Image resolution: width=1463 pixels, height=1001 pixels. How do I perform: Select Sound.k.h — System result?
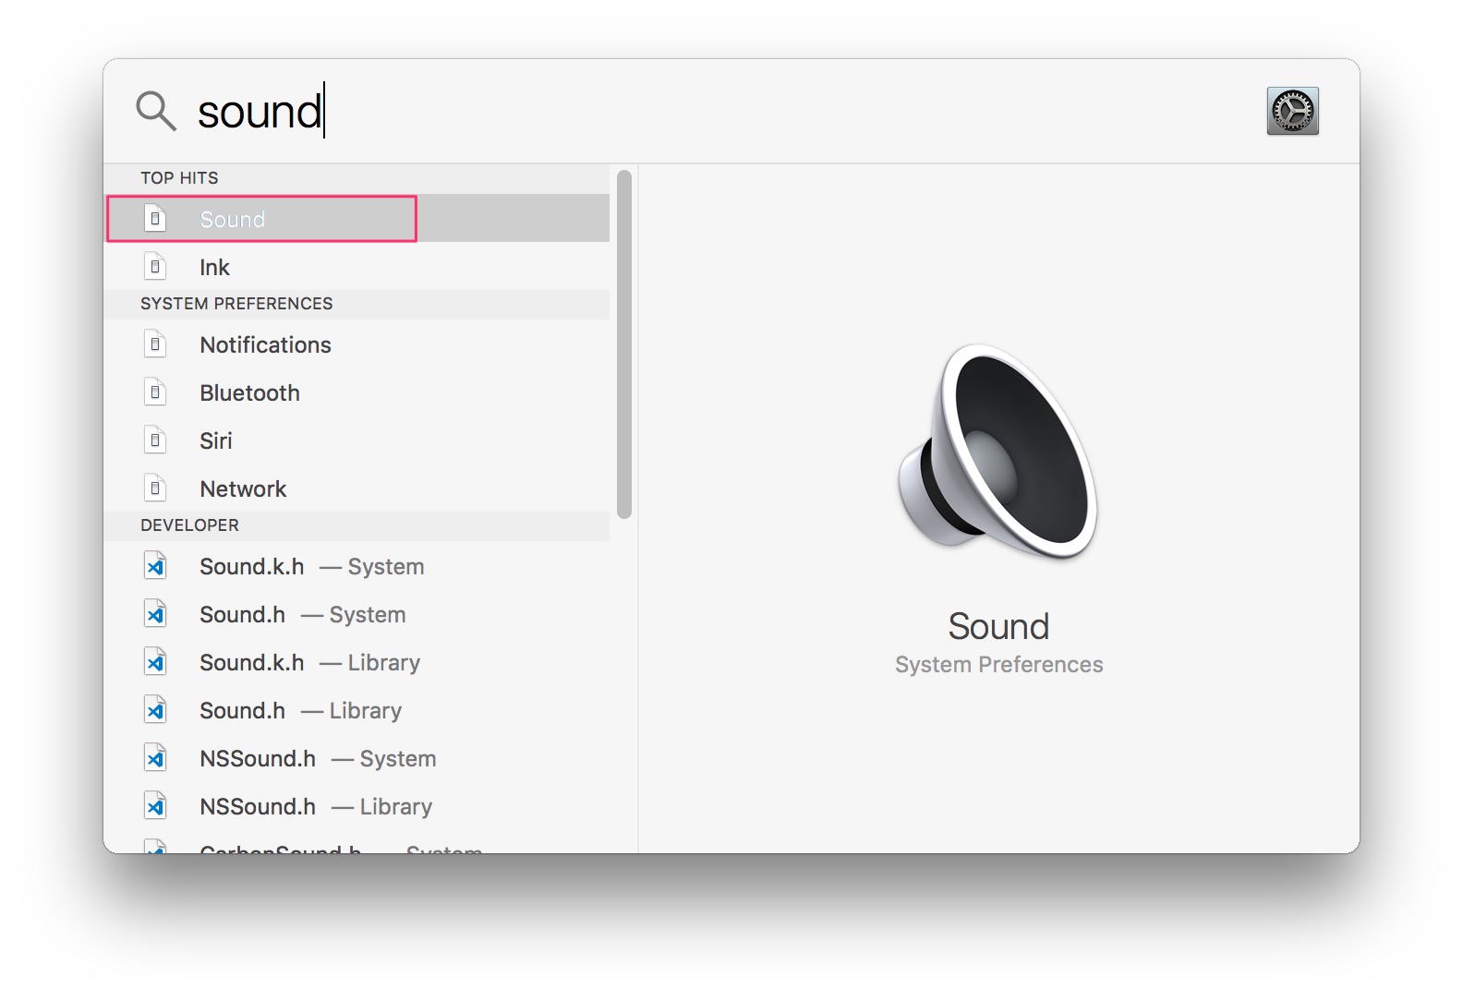pyautogui.click(x=357, y=566)
